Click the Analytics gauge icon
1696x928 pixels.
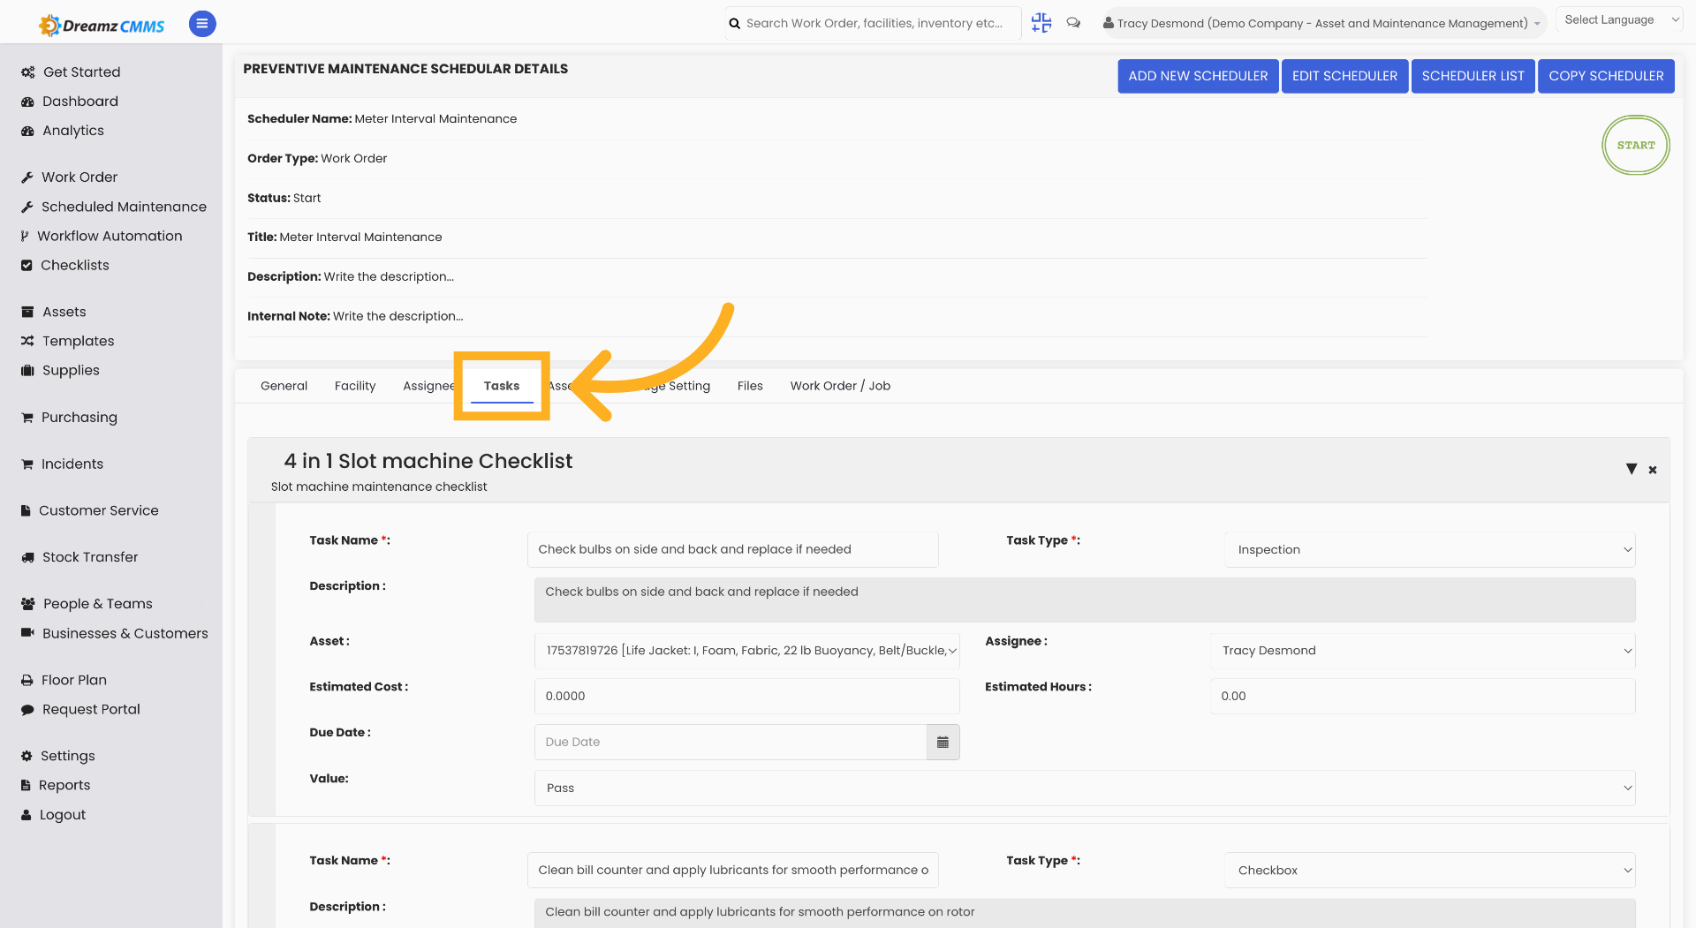pyautogui.click(x=27, y=131)
